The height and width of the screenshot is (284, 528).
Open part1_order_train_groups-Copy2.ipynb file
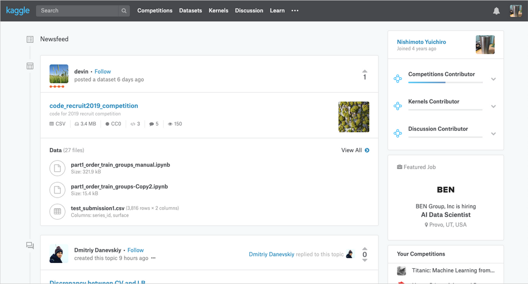tap(119, 187)
